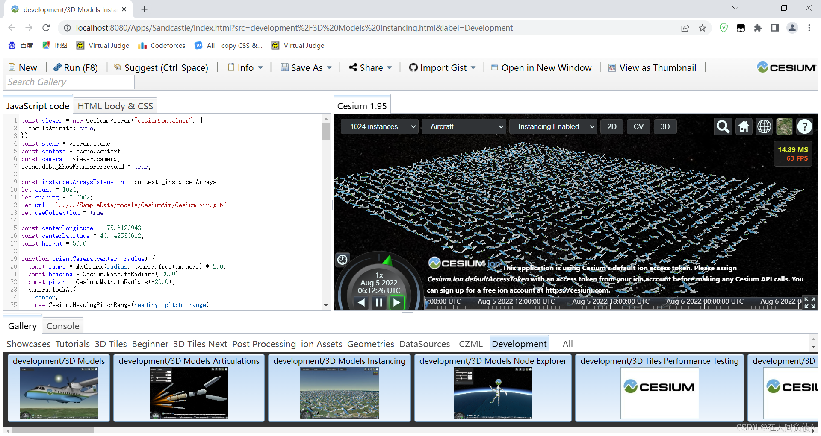Open the Console tab
821x436 pixels.
click(63, 326)
